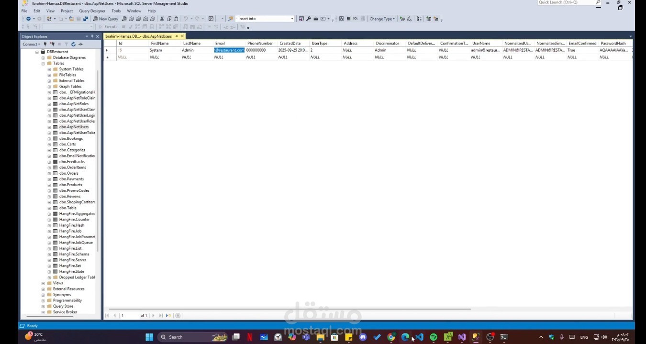Click the Execute SQL icon beside Change Type
646x344 pixels.
(x=402, y=19)
